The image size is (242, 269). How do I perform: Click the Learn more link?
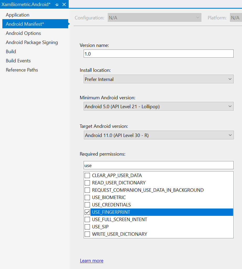click(x=92, y=261)
